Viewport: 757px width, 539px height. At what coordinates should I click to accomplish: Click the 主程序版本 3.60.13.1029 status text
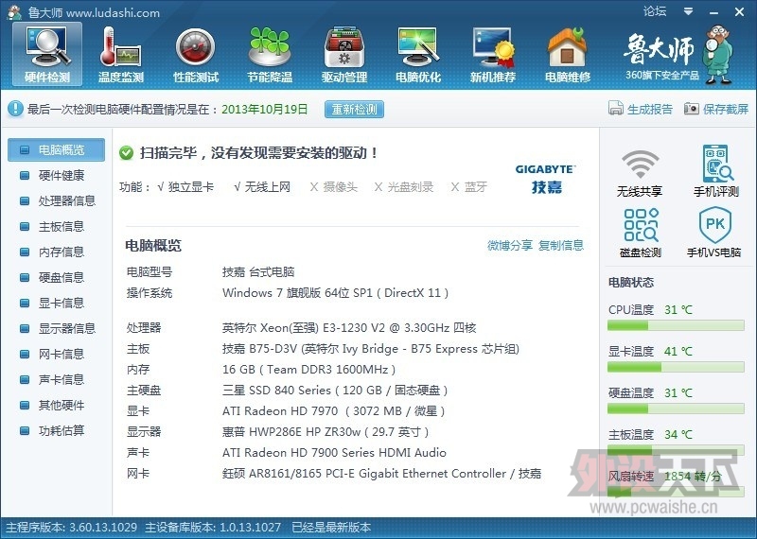click(72, 527)
